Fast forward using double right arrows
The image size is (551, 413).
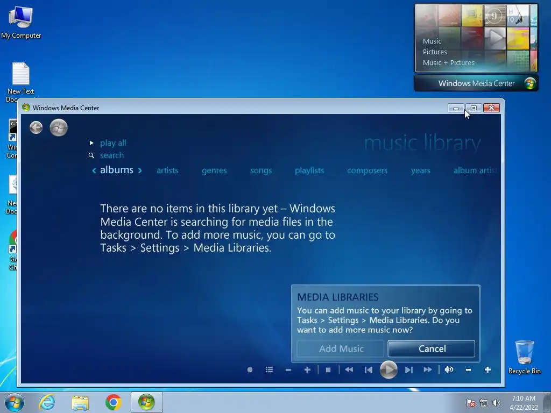[428, 370]
